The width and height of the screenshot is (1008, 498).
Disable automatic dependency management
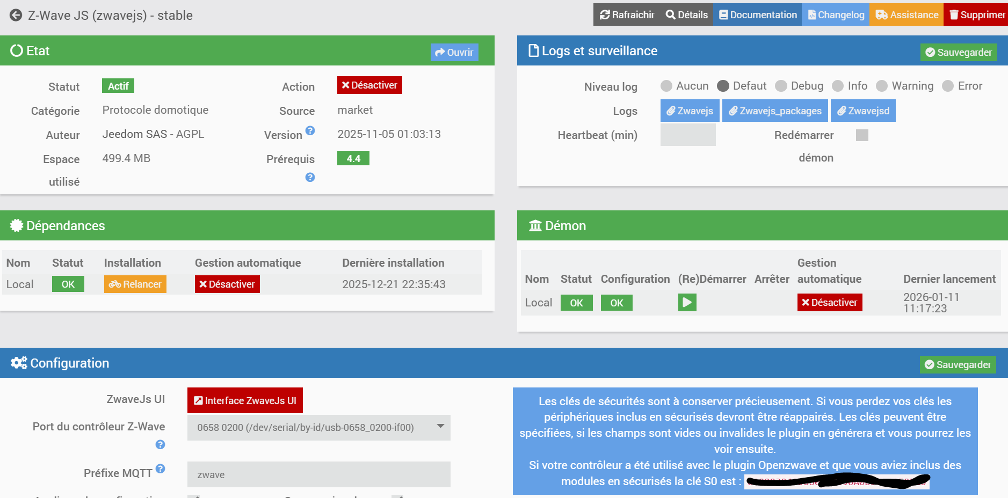(x=227, y=284)
